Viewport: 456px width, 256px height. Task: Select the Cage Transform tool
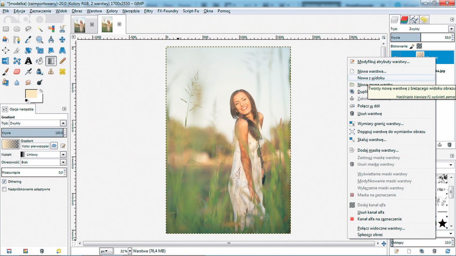coord(17,61)
